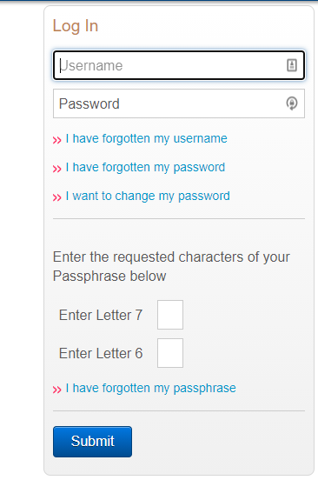The image size is (318, 480).
Task: Click the passphrase instructions text
Action: pos(171,266)
